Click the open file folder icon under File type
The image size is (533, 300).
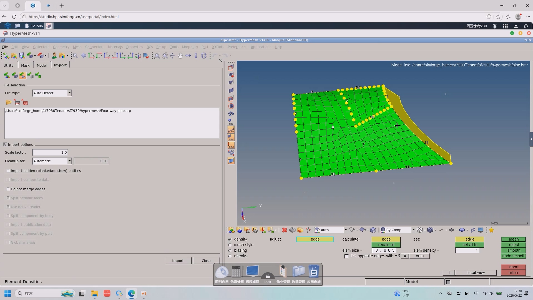(x=9, y=102)
